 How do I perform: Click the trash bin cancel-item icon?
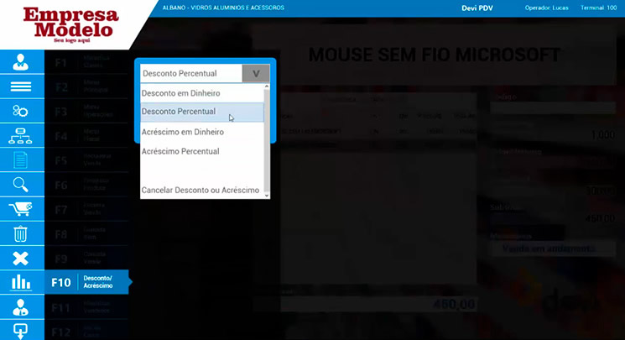point(20,234)
